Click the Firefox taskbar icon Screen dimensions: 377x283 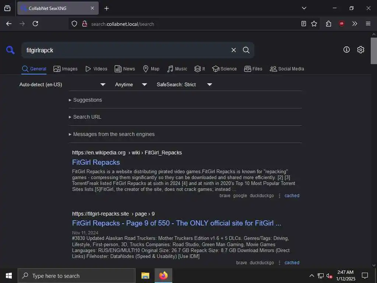pos(163,276)
